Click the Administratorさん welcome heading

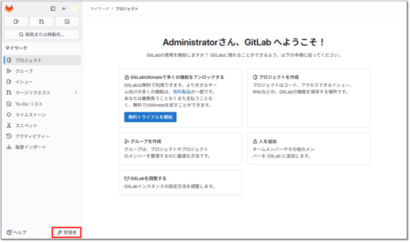[244, 42]
